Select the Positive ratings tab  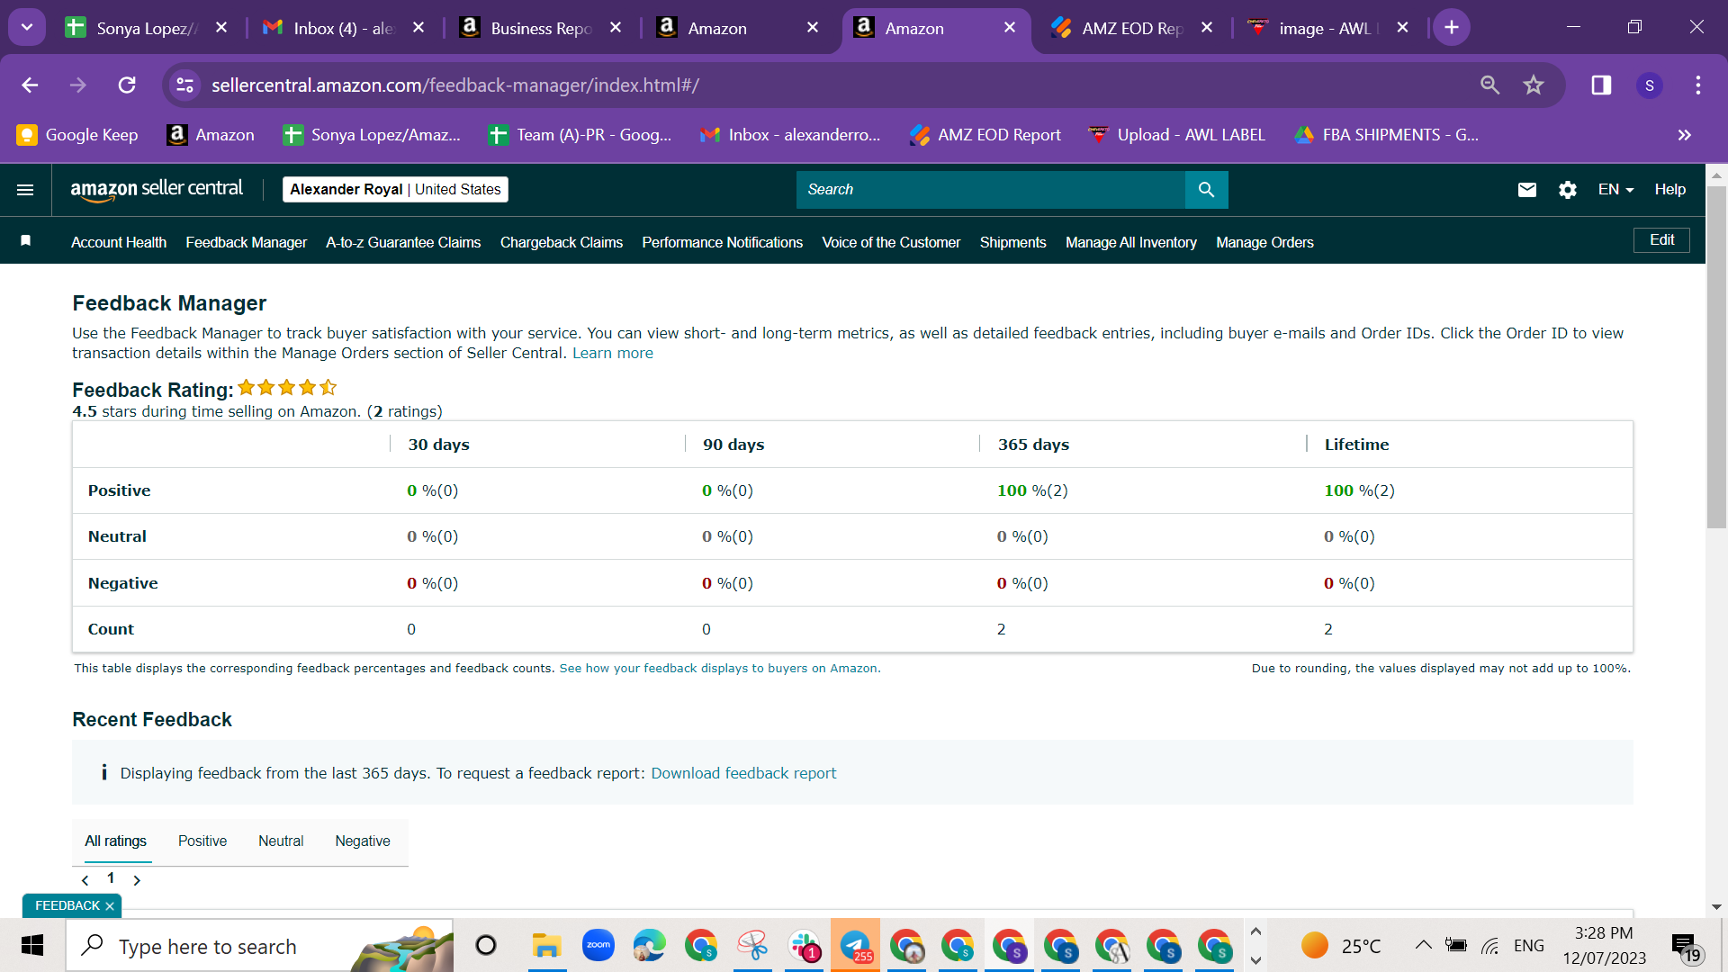point(202,841)
